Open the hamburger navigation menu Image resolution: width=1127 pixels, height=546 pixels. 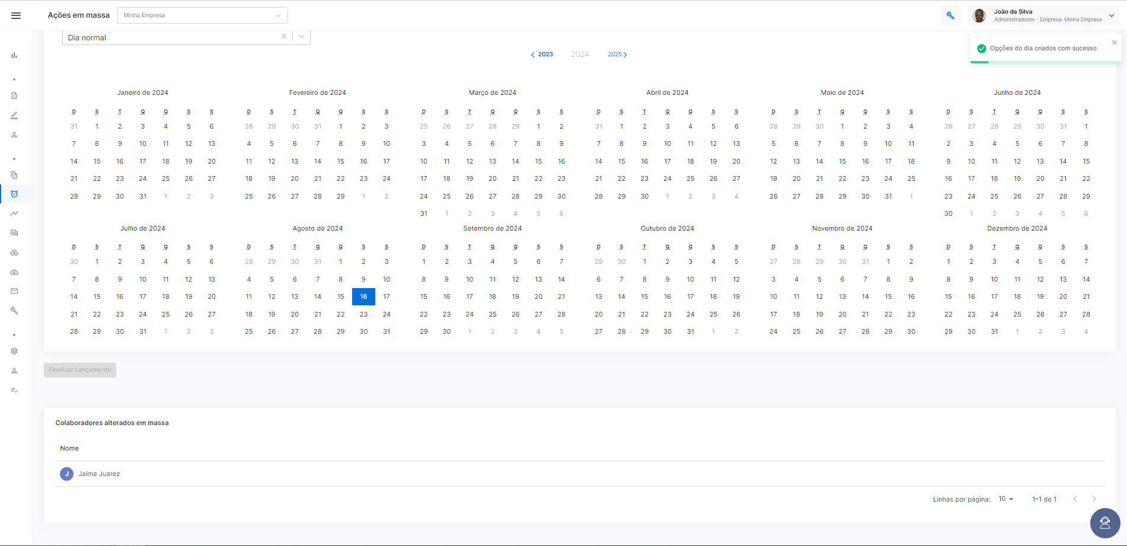click(16, 15)
